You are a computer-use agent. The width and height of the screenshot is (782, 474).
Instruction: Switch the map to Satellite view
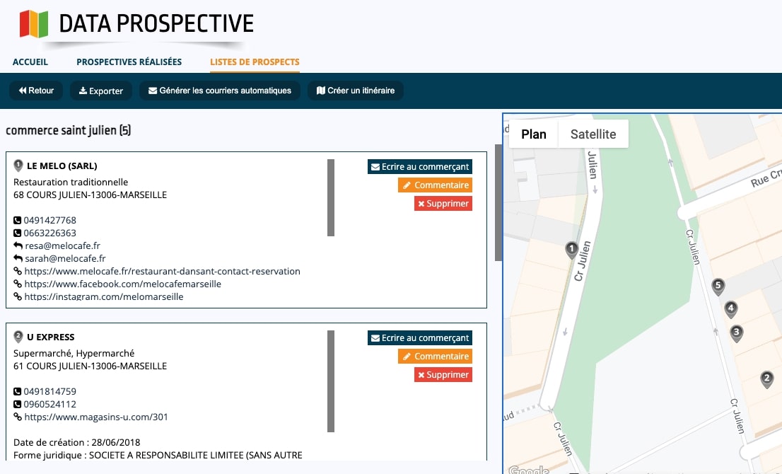[593, 134]
